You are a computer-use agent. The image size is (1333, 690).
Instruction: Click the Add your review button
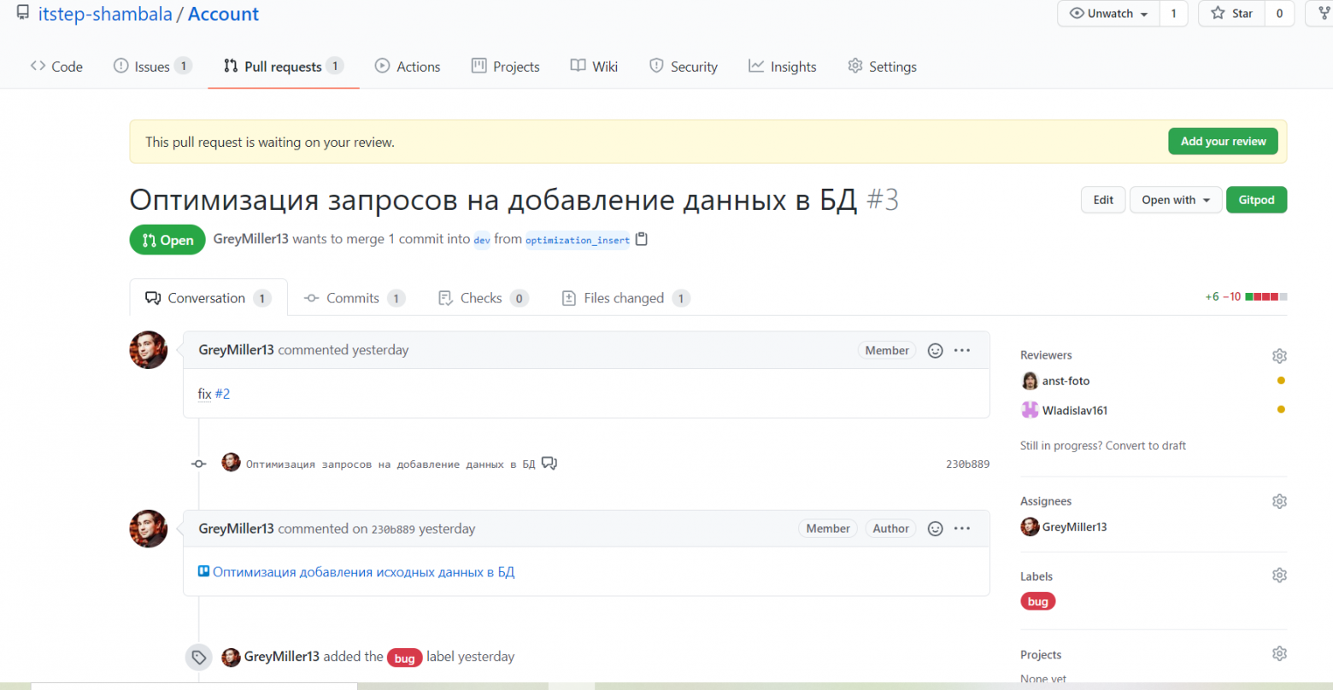click(1223, 141)
